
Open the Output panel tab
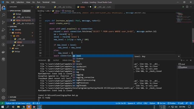point(56,60)
